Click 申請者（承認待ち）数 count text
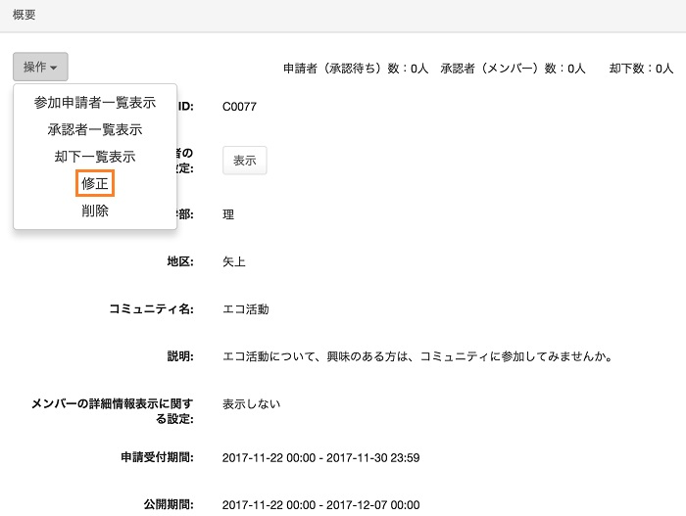 point(356,69)
